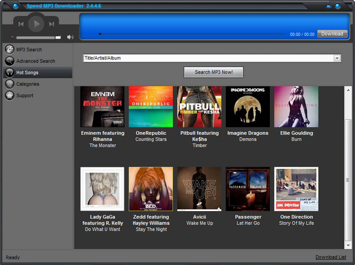355x265 pixels.
Task: Click the Advanced Search magnifier icon
Action: (9, 60)
